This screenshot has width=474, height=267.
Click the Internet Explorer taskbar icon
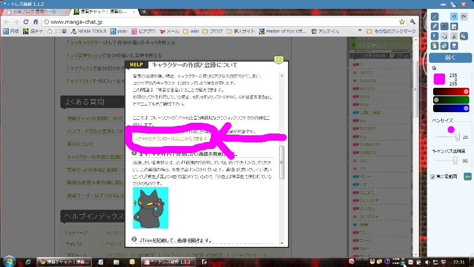[x=28, y=262]
